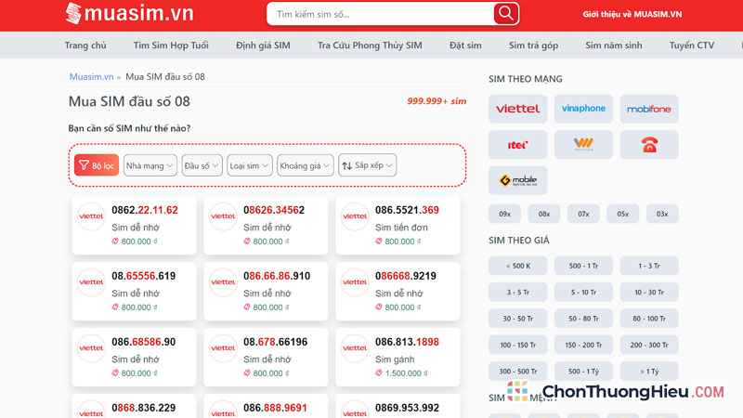Click Viettel logo beside 086.68586.90
Viewport: 743px width, 418px height.
click(x=91, y=348)
